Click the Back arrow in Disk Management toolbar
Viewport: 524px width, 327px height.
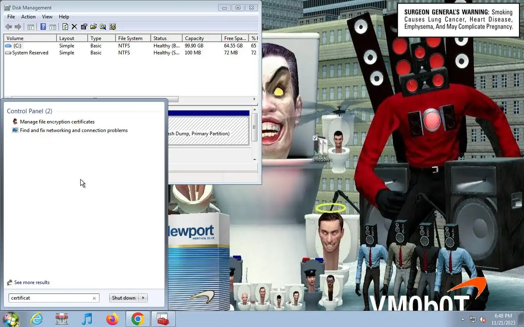pyautogui.click(x=8, y=27)
